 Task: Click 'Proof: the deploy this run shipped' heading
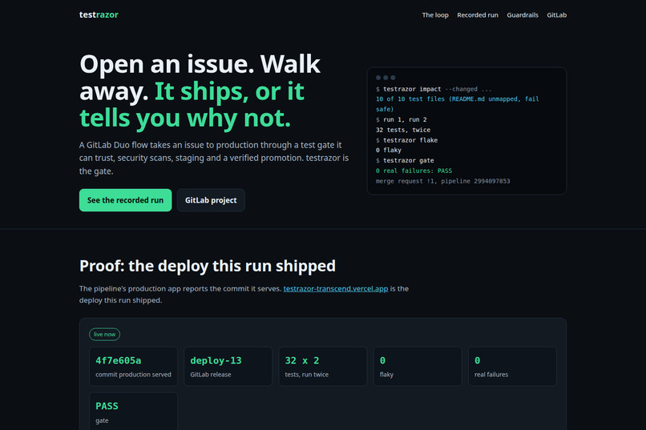click(x=208, y=266)
